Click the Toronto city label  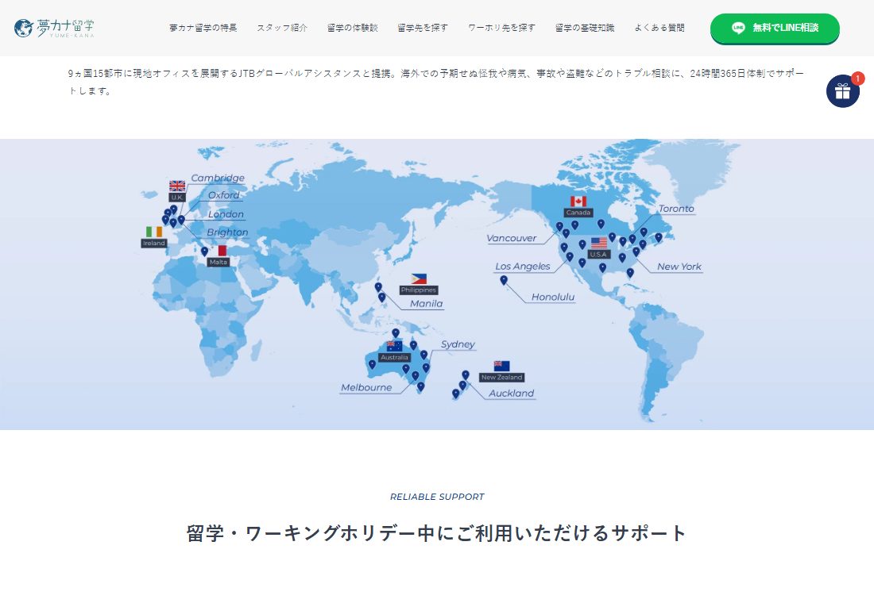[676, 209]
